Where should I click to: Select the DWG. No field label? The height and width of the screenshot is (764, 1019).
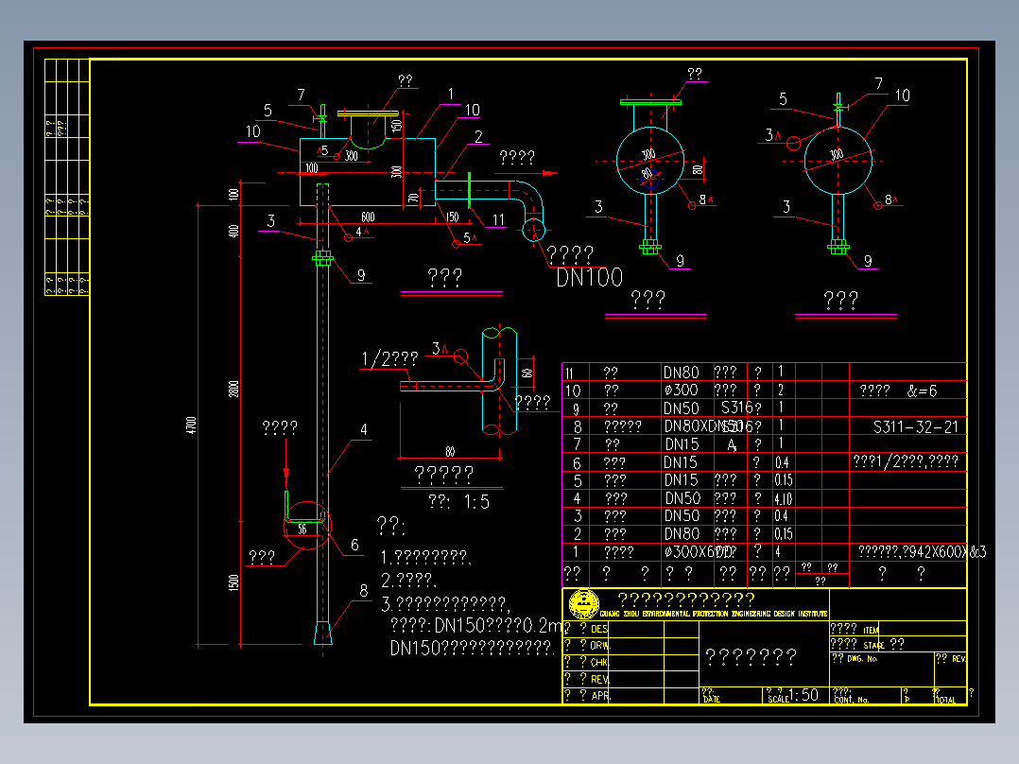(x=862, y=659)
